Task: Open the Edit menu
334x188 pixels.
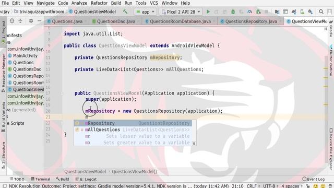Action: click(x=16, y=3)
